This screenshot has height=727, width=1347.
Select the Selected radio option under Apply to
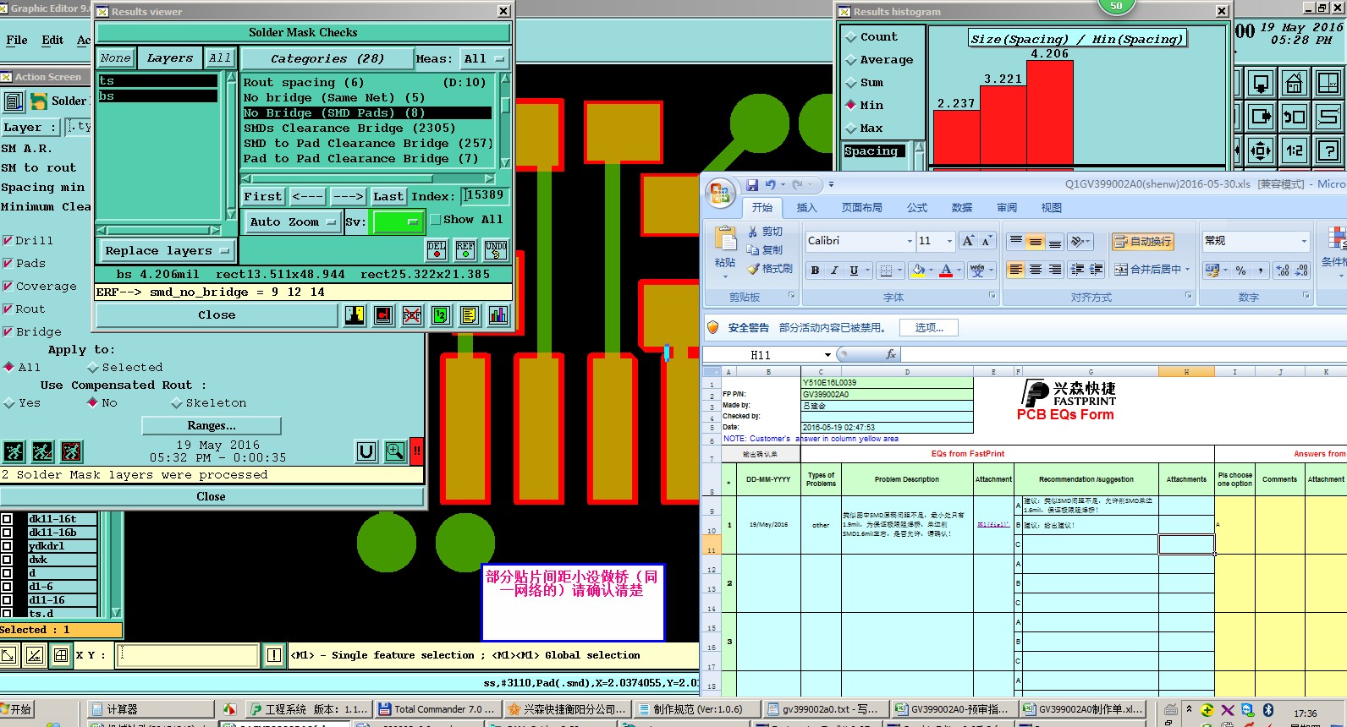click(x=93, y=368)
